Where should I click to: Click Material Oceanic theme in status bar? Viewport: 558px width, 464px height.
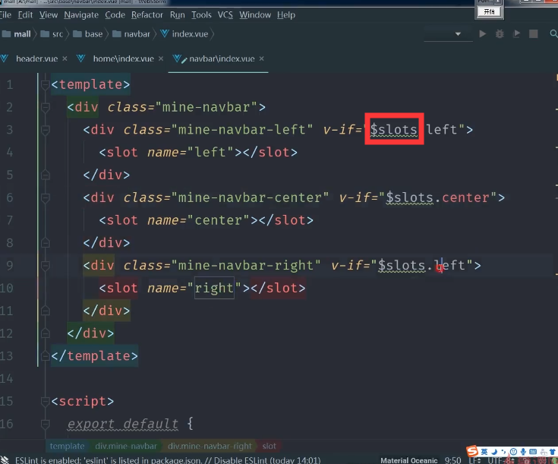(409, 460)
